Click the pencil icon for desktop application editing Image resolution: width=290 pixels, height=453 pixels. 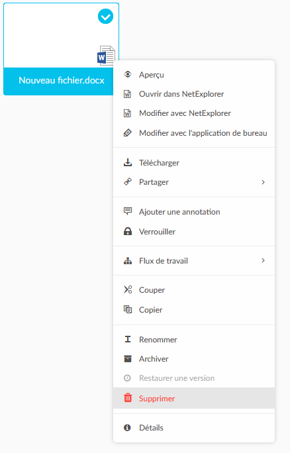(x=127, y=133)
